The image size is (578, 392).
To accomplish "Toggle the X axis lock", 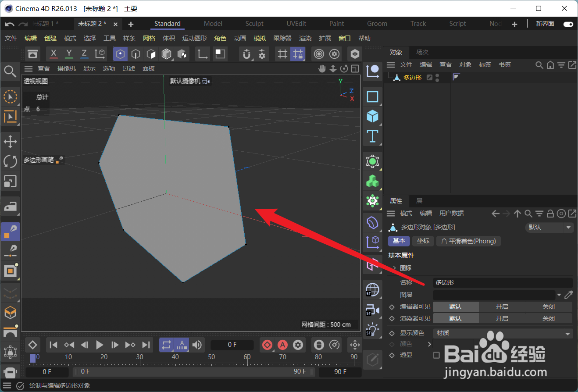I will click(x=54, y=54).
